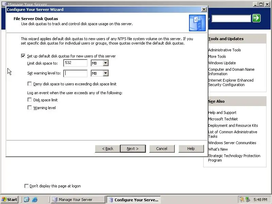
Task: Open Microsoft TechNet link
Action: click(223, 119)
